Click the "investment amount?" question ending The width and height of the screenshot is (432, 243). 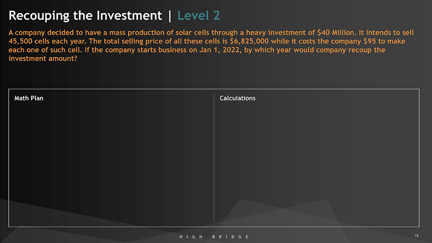tap(42, 58)
